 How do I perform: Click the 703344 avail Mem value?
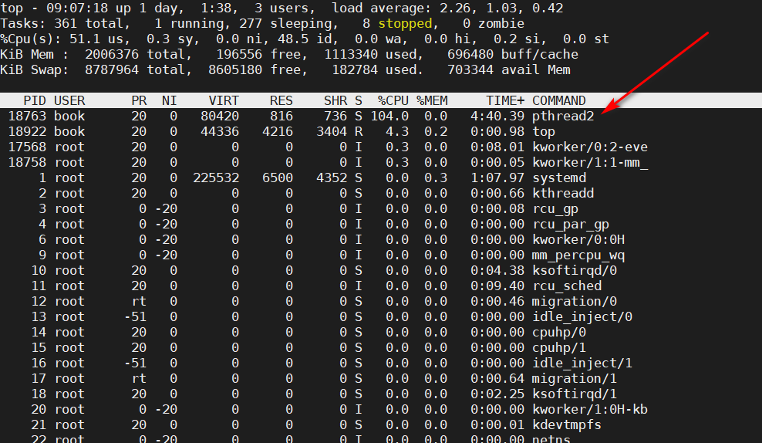[470, 70]
